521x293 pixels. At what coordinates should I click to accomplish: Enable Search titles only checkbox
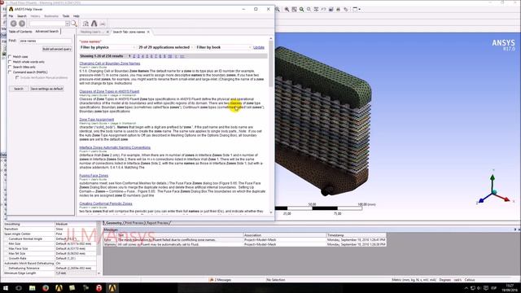[x=10, y=67]
